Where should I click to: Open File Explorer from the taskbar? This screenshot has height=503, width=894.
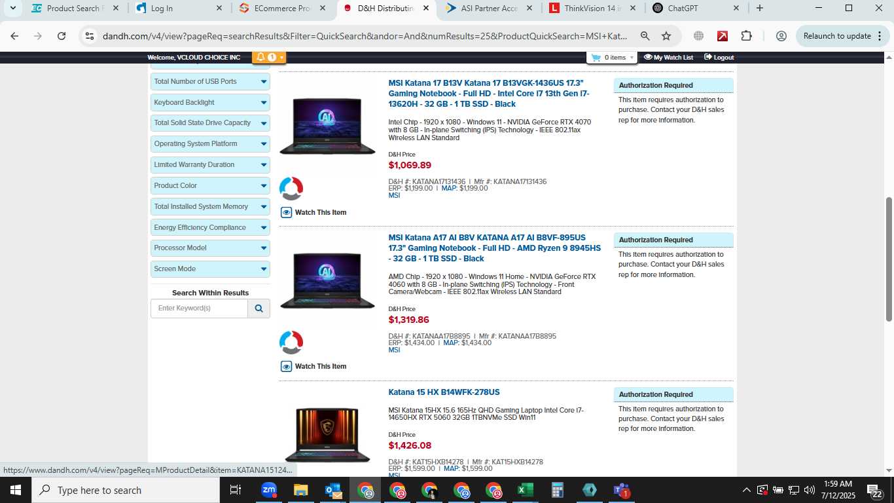(x=300, y=490)
